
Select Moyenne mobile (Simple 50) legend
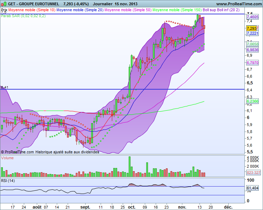(x=128, y=10)
